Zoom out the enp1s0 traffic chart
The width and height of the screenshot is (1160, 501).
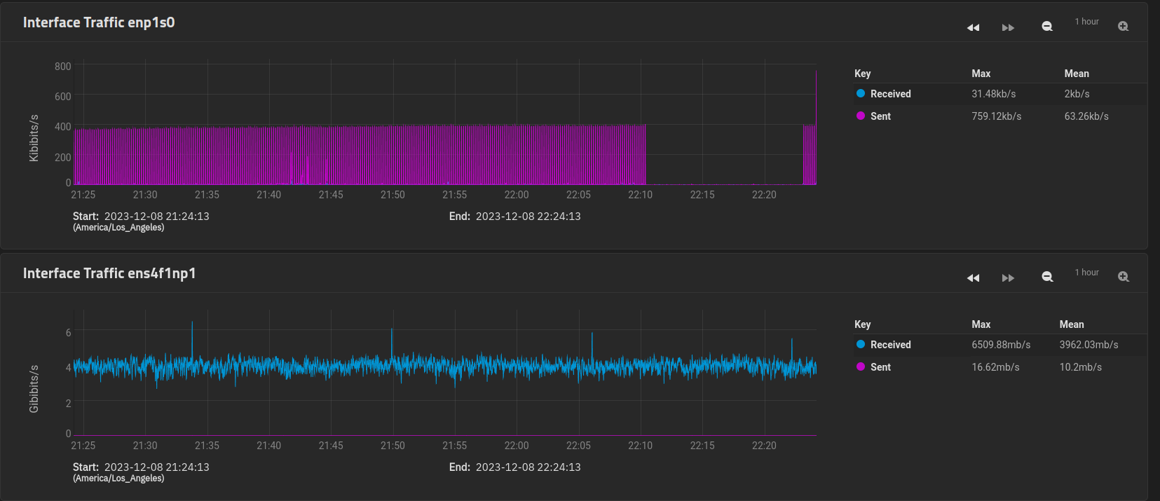coord(1047,27)
